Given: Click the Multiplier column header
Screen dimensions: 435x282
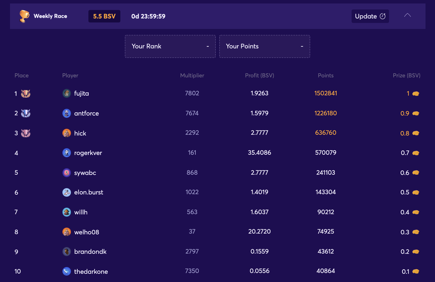Looking at the screenshot, I should (x=192, y=75).
